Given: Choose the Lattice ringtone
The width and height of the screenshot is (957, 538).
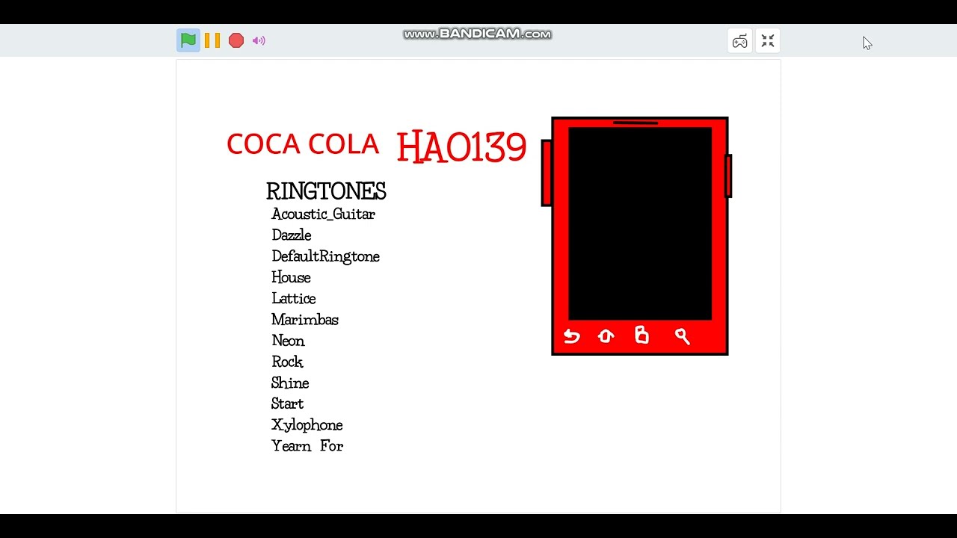Looking at the screenshot, I should tap(293, 298).
